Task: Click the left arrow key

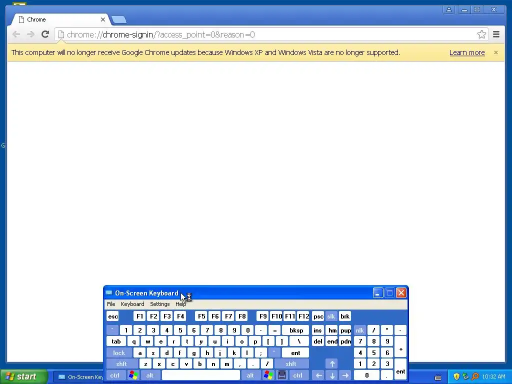Action: coord(318,375)
